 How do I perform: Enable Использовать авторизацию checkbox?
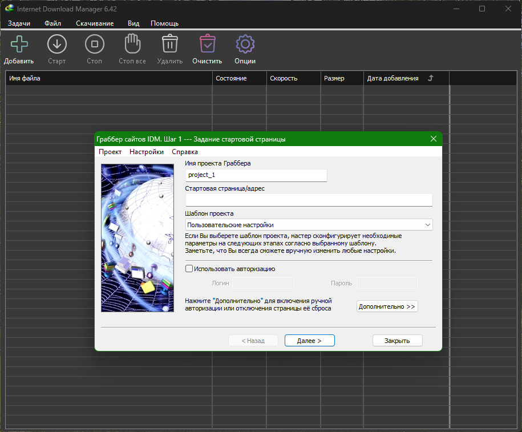coord(189,268)
